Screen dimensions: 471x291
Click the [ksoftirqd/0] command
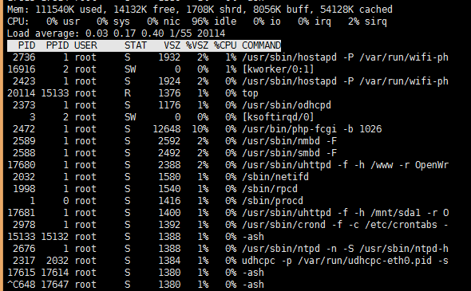tap(278, 117)
